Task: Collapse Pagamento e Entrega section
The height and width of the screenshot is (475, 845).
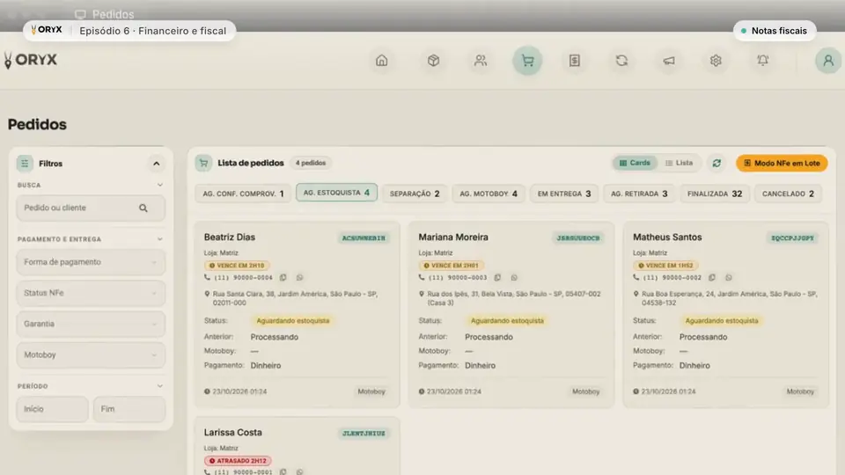Action: point(160,239)
